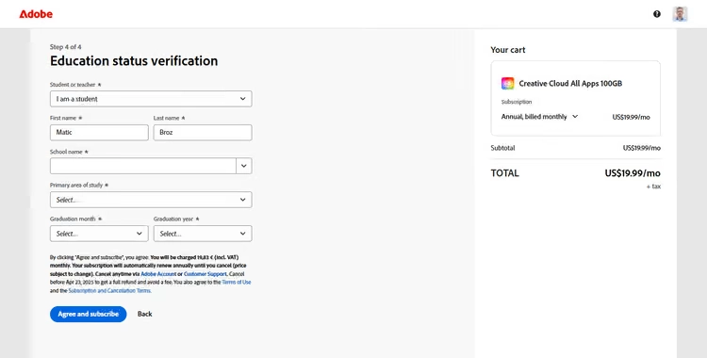Open the Terms of Use link

(237, 283)
